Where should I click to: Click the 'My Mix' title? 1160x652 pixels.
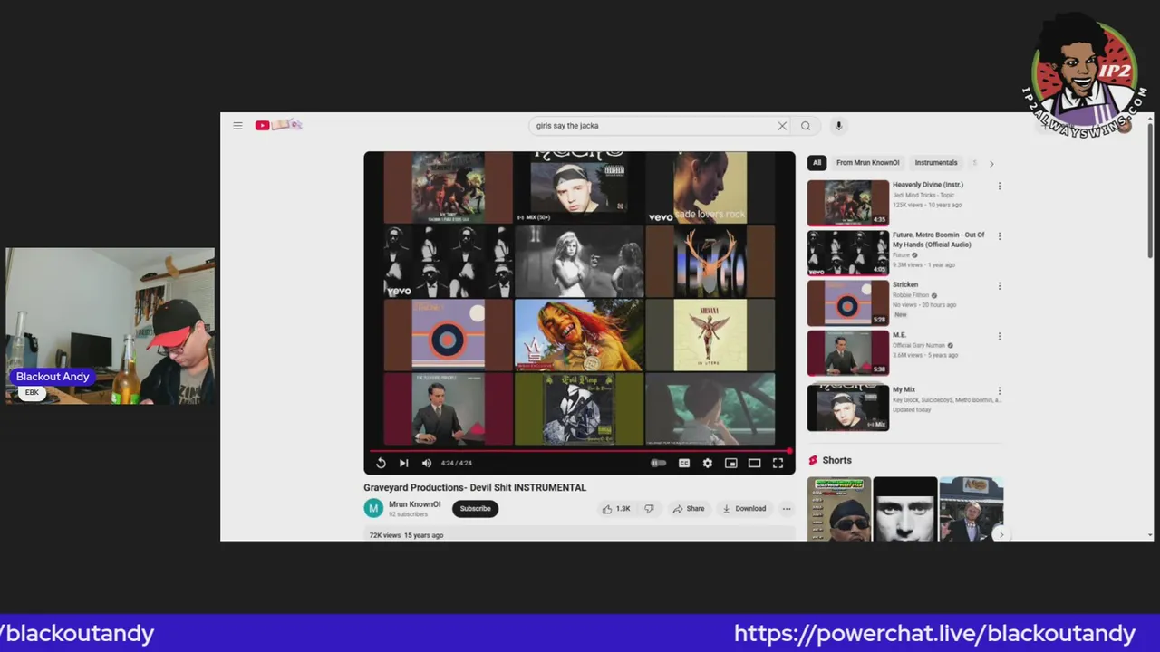[904, 389]
